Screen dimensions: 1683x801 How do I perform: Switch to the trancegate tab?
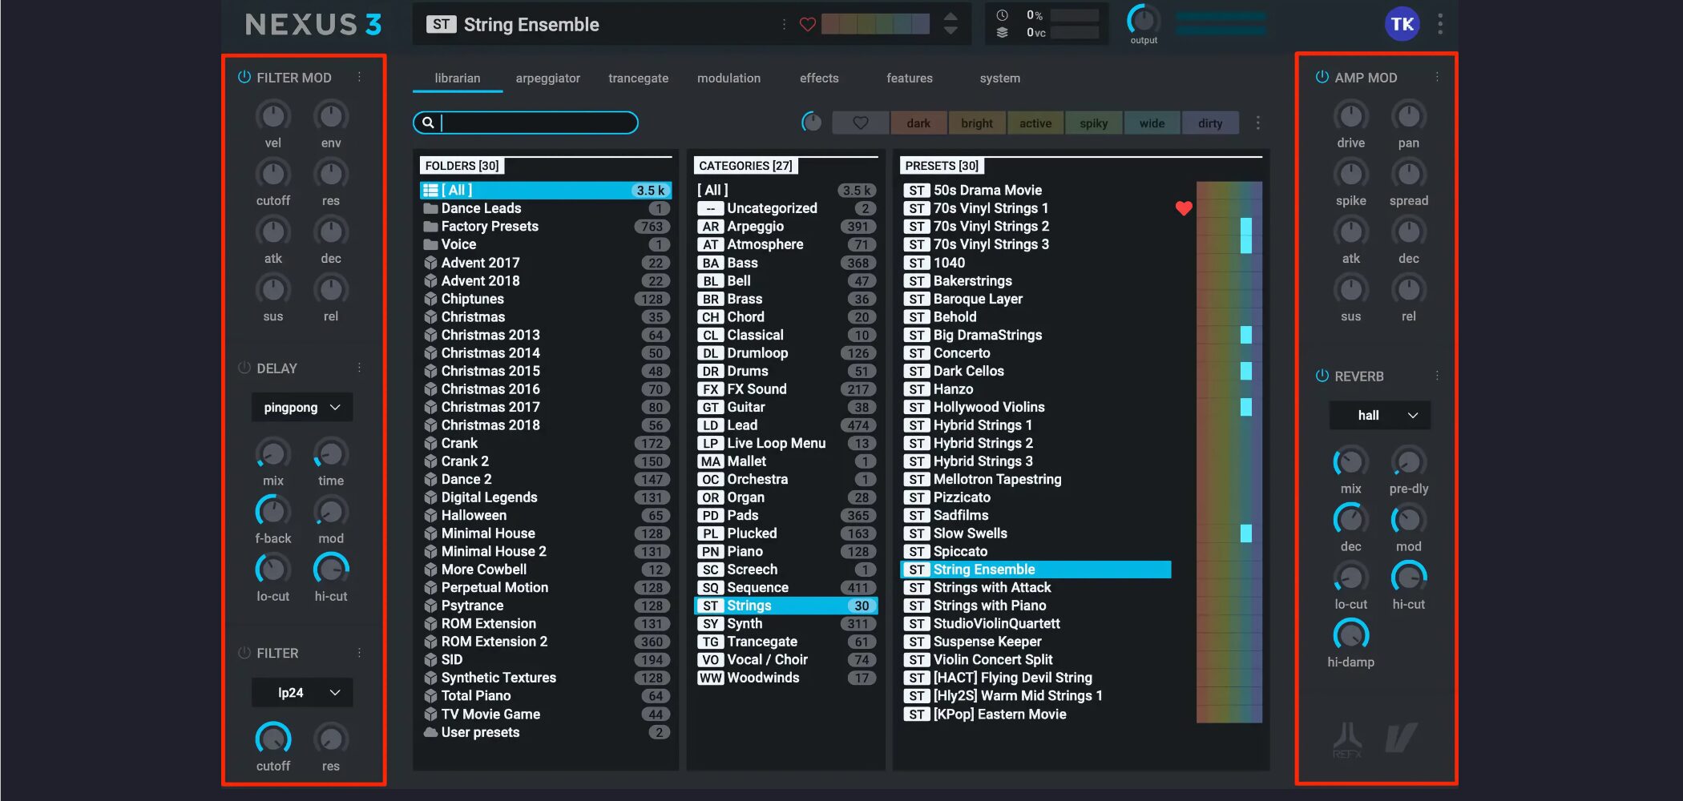click(x=638, y=78)
